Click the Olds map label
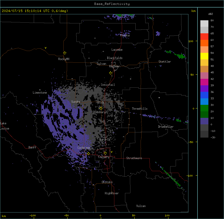The width and height of the screenshot is (224, 219). [x=101, y=102]
